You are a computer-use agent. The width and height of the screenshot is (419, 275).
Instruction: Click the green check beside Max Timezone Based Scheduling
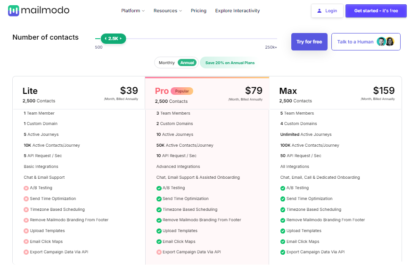click(283, 209)
